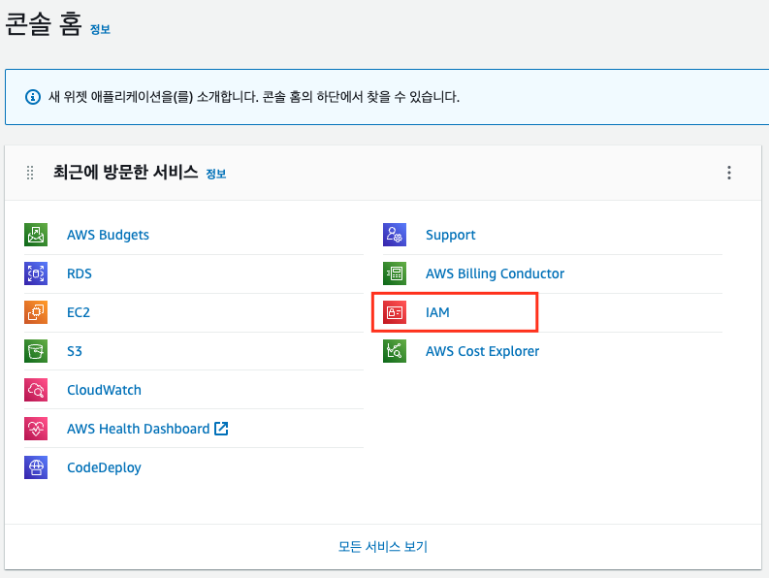This screenshot has height=578, width=769.
Task: Open the AWS Budgets link
Action: point(108,235)
